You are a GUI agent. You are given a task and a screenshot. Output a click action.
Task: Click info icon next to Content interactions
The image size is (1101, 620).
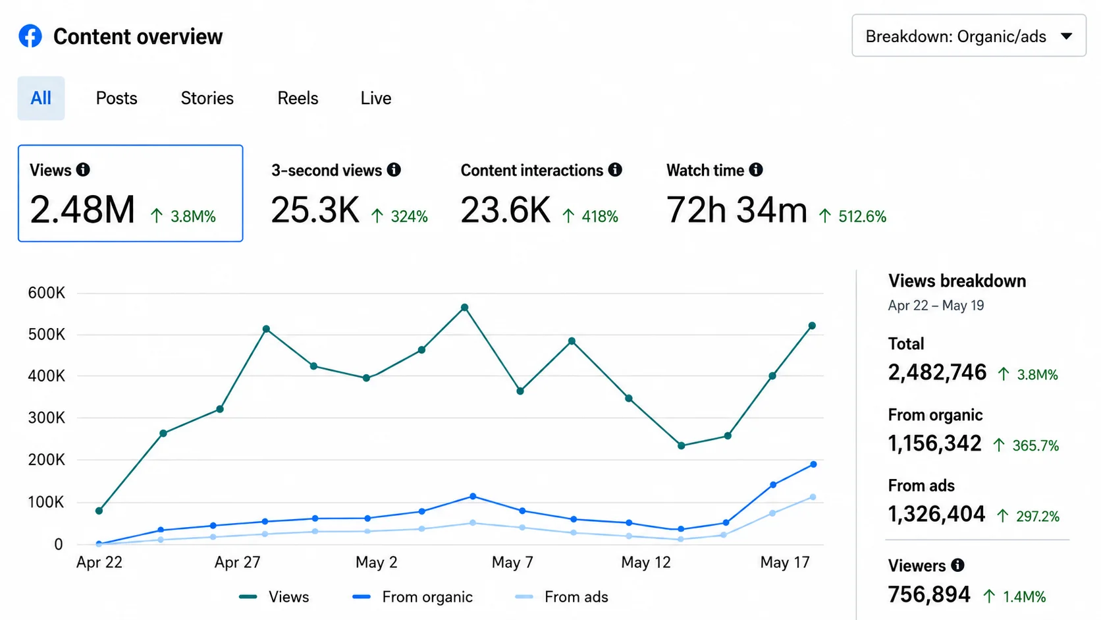(x=615, y=169)
